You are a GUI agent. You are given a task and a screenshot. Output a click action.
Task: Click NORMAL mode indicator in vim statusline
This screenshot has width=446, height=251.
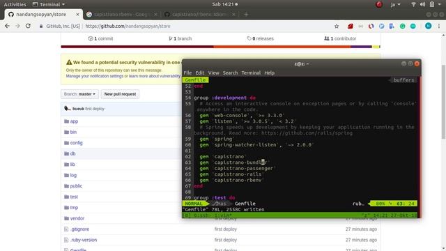click(x=194, y=204)
